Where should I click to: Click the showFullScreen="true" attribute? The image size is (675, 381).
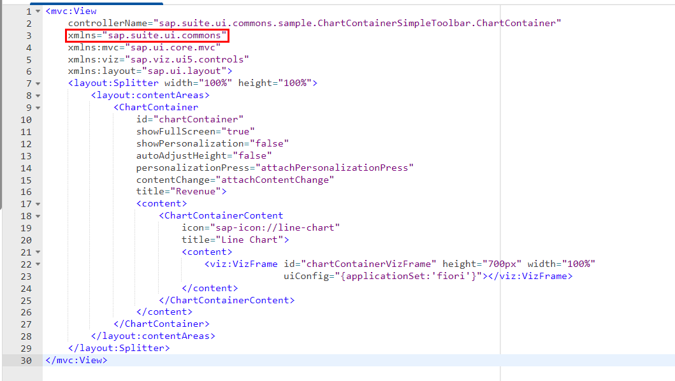coord(196,131)
